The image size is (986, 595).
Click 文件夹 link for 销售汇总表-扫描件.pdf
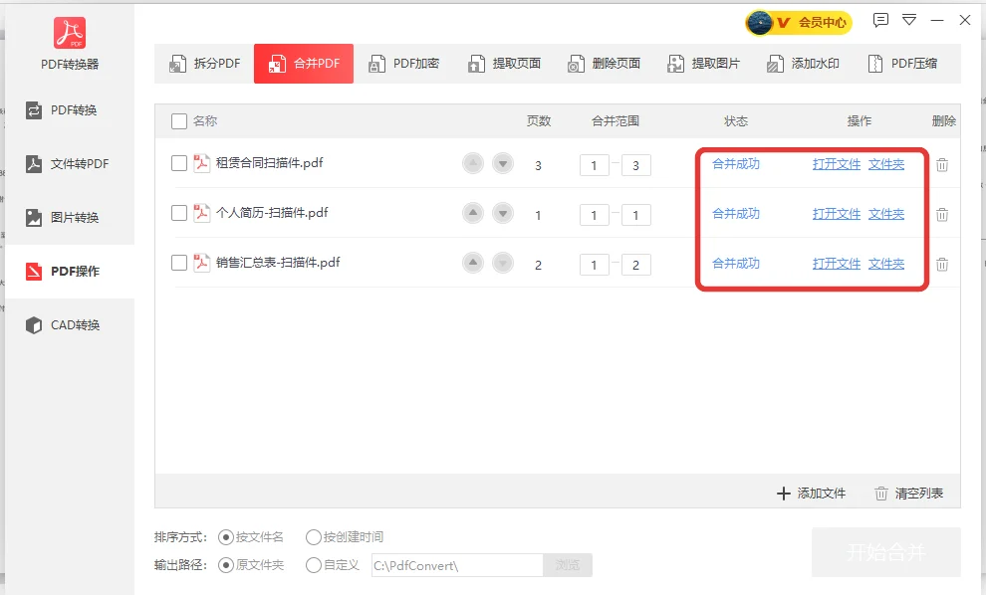click(886, 264)
